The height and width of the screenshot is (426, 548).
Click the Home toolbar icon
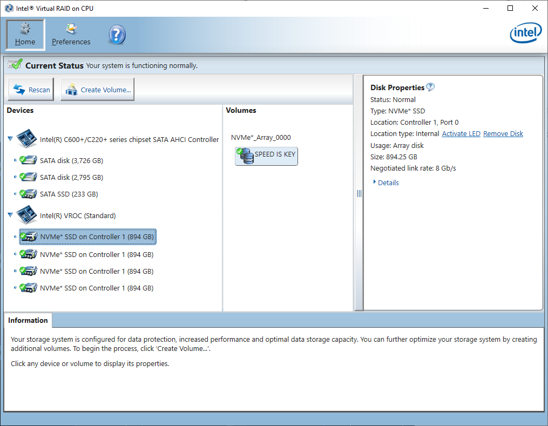(25, 30)
